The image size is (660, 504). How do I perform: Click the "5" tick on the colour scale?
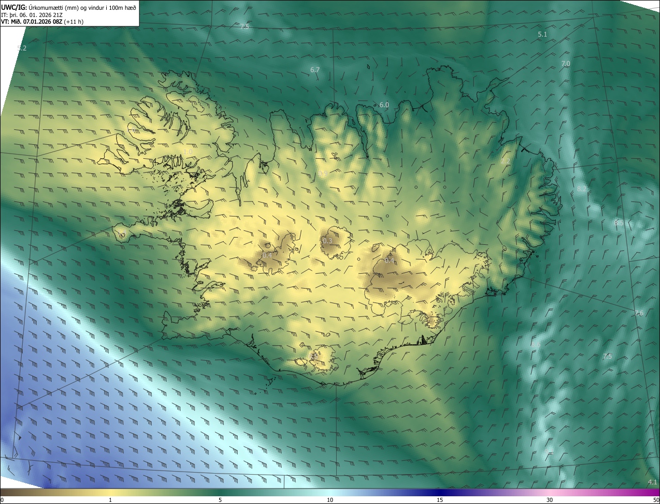point(220,500)
